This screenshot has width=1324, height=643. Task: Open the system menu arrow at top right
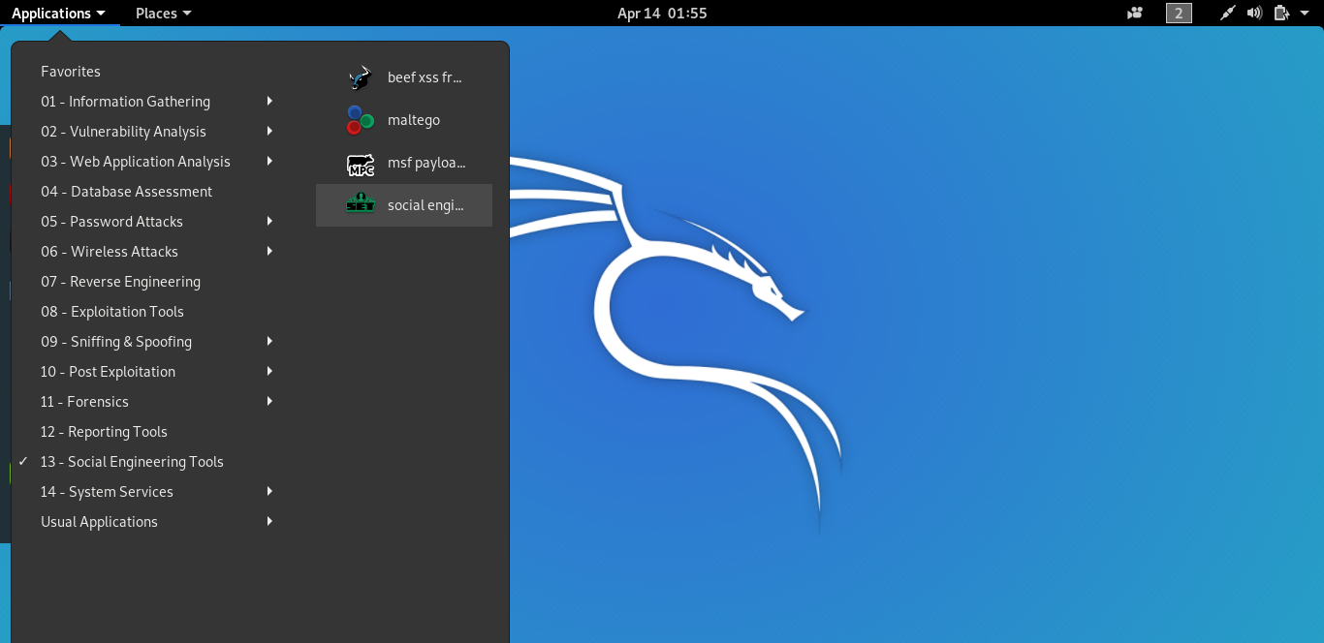click(x=1305, y=14)
